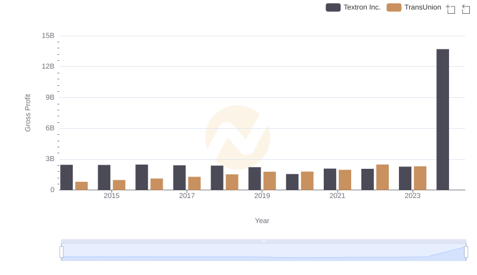
Task: Click the Textron Inc. bar for 2016
Action: [142, 177]
